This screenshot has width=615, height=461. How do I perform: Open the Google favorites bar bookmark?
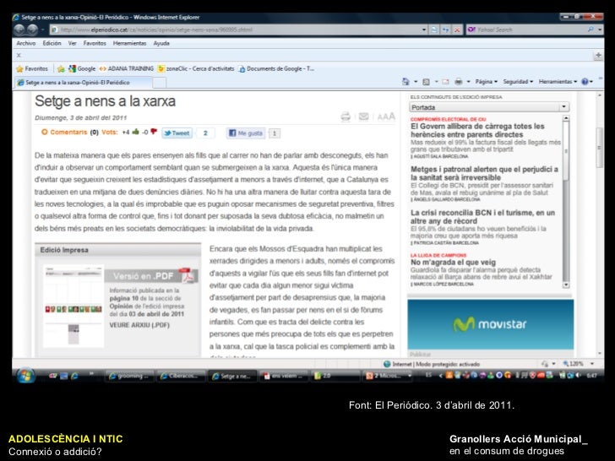click(82, 68)
